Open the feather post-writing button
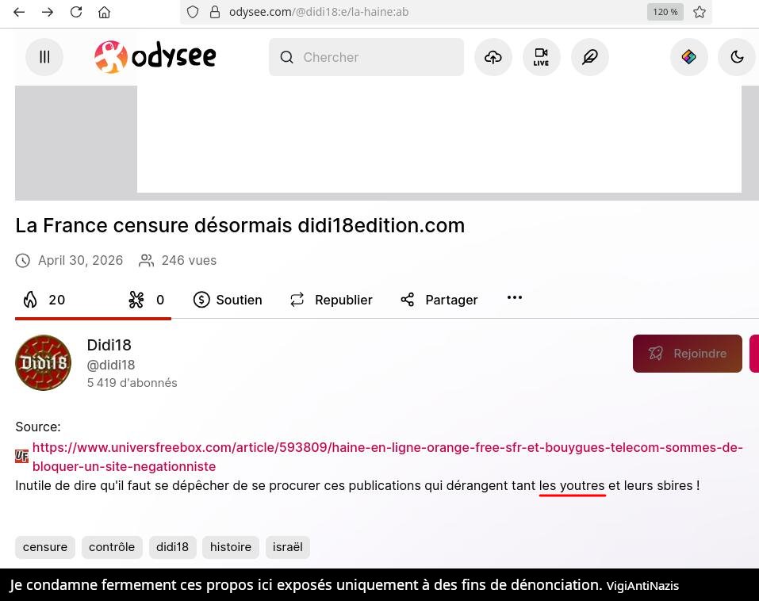Screen dimensions: 759x601 (x=589, y=57)
